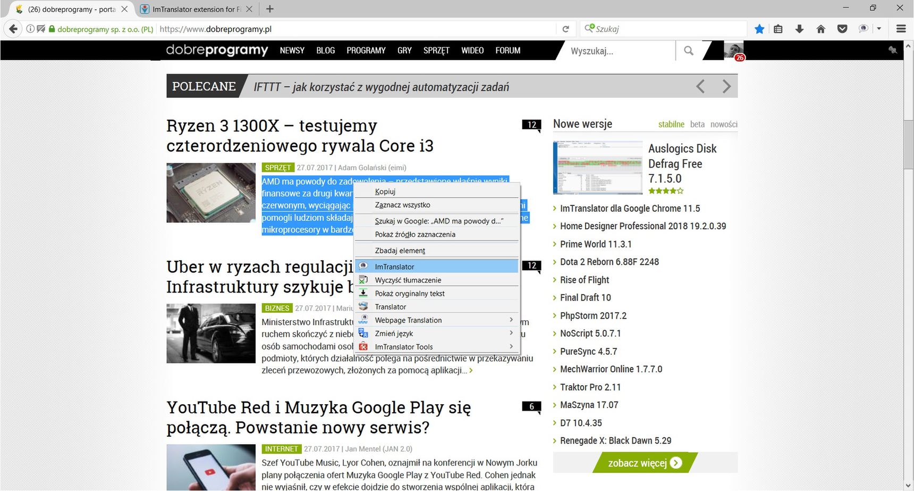This screenshot has height=491, width=914.
Task: Reload the page with the refresh icon
Action: 565,29
